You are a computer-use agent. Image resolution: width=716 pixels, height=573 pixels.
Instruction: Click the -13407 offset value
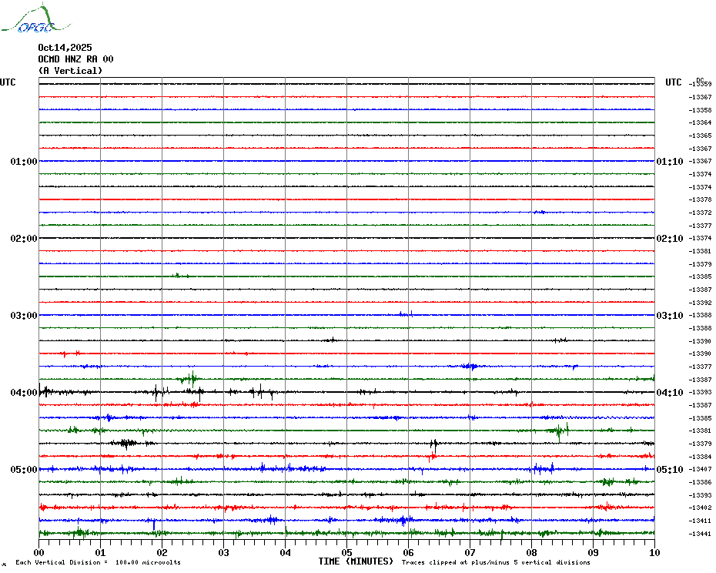699,470
